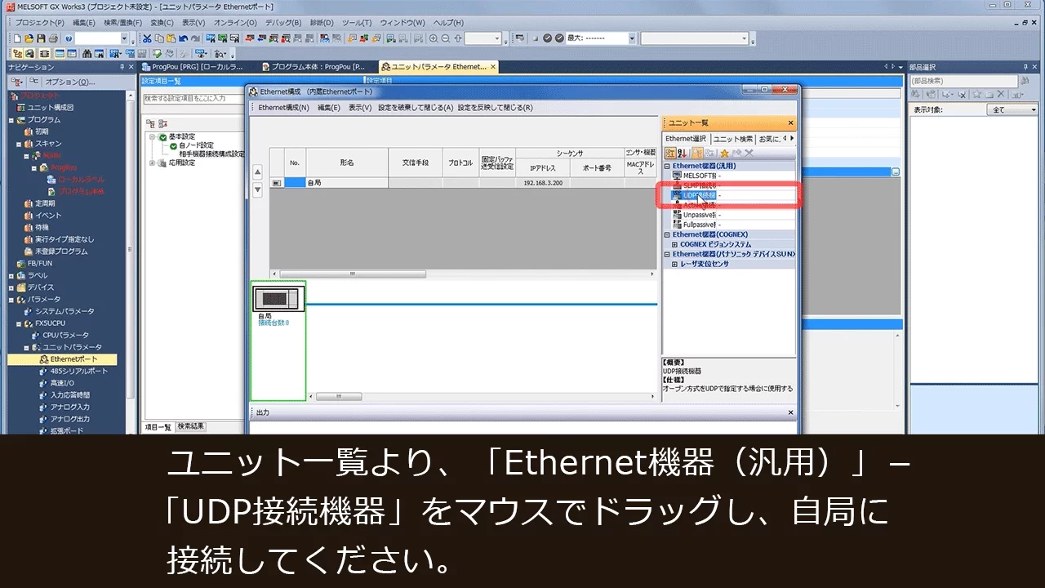Click the binoculars Find icon
The height and width of the screenshot is (588, 1045).
coord(87,53)
